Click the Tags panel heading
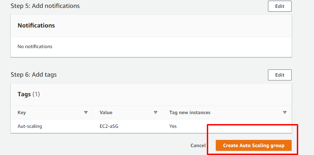 coord(24,94)
